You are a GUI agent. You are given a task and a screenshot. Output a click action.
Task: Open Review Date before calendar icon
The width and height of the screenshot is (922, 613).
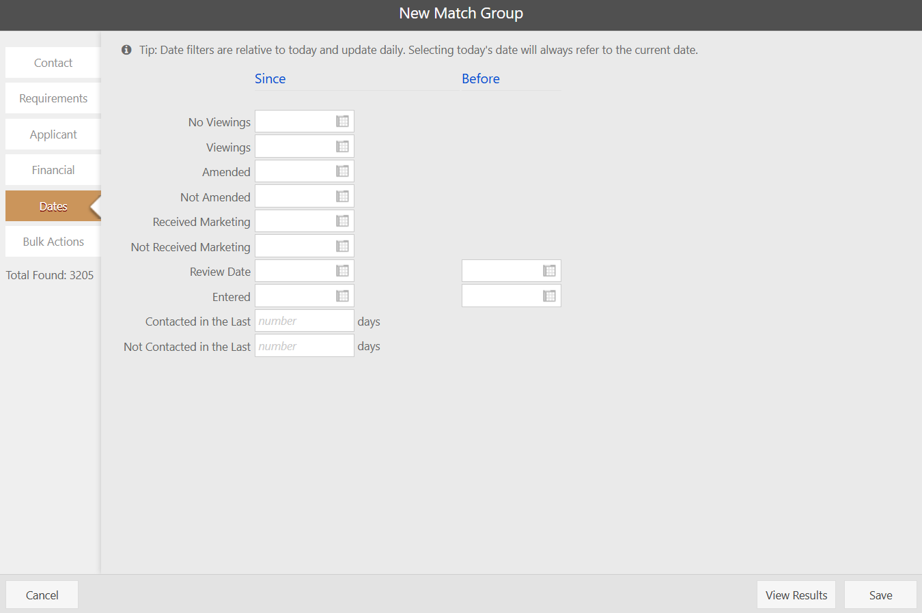click(x=549, y=271)
